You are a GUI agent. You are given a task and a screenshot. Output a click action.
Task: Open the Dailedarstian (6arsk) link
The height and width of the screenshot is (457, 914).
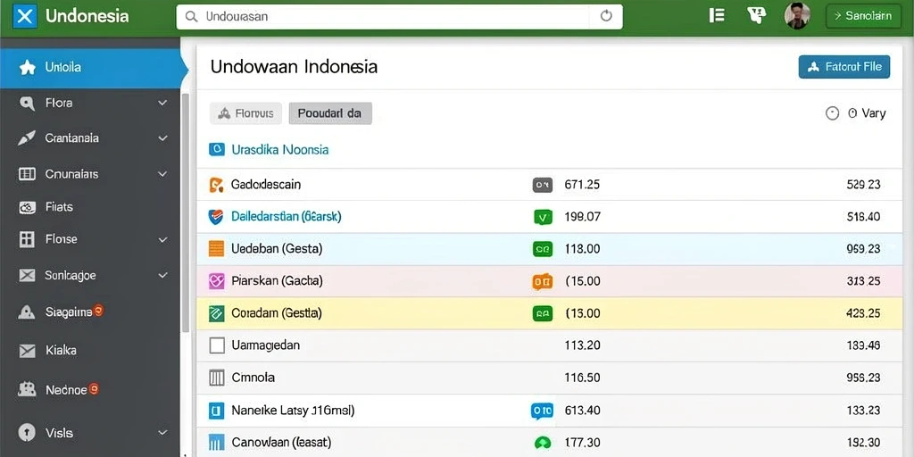pos(287,217)
